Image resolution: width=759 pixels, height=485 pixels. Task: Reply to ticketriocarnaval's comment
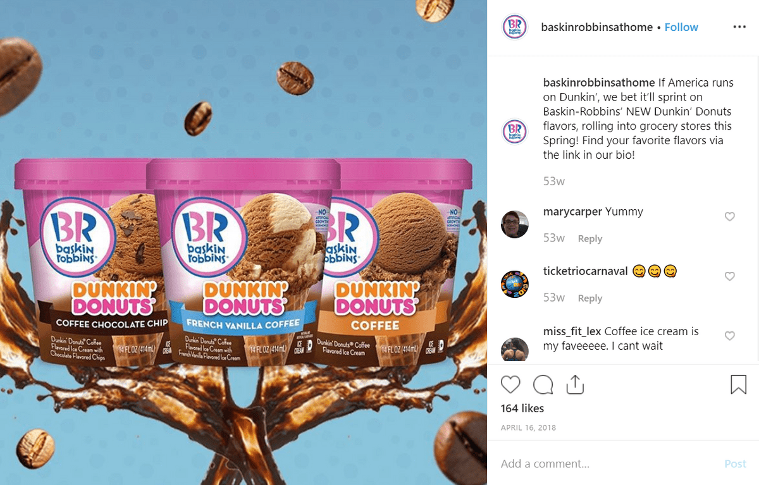click(x=589, y=298)
